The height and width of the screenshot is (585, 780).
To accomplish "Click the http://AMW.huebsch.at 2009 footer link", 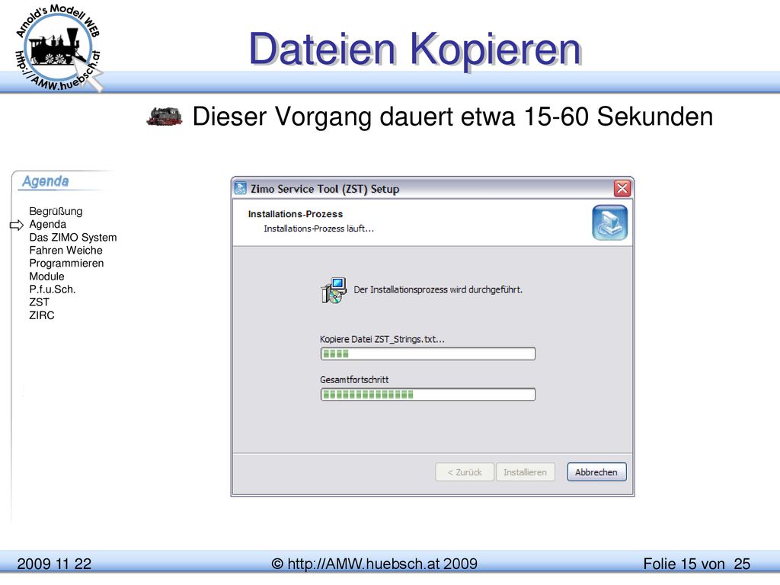I will [375, 564].
